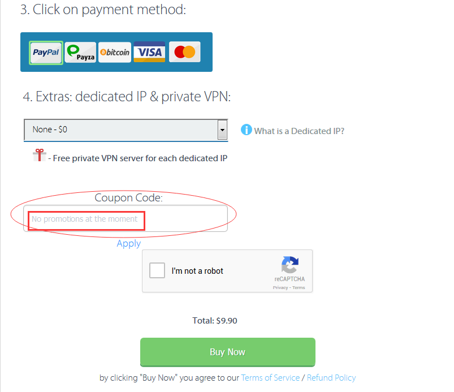The image size is (454, 392).
Task: Click the I'm not a robot label
Action: tap(197, 271)
